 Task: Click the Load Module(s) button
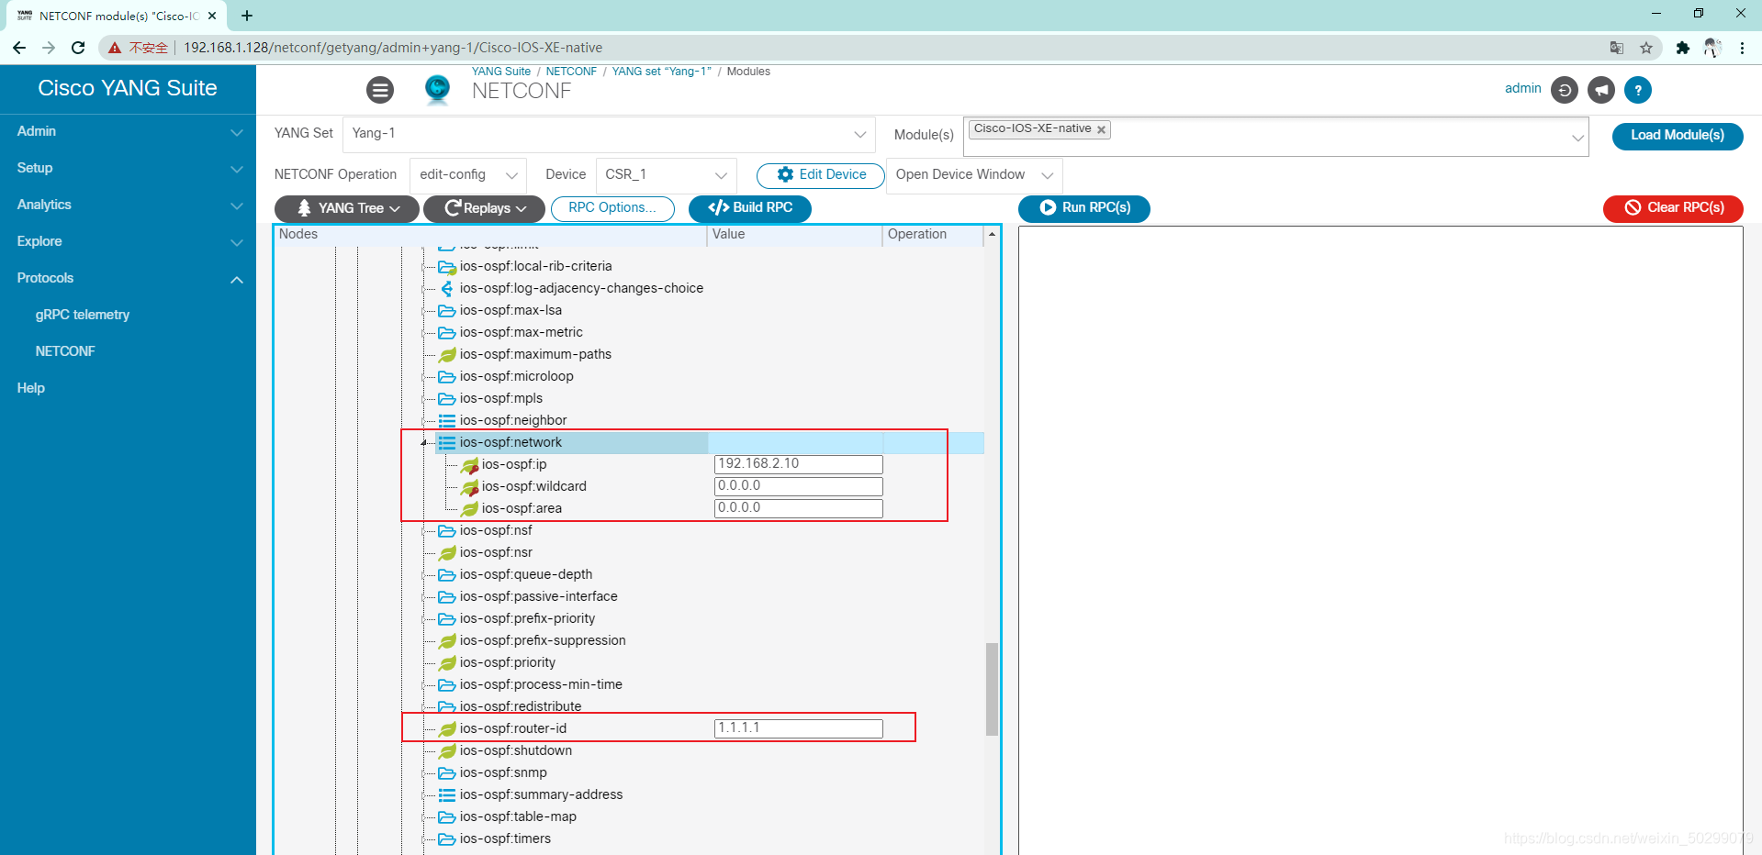[x=1678, y=136]
